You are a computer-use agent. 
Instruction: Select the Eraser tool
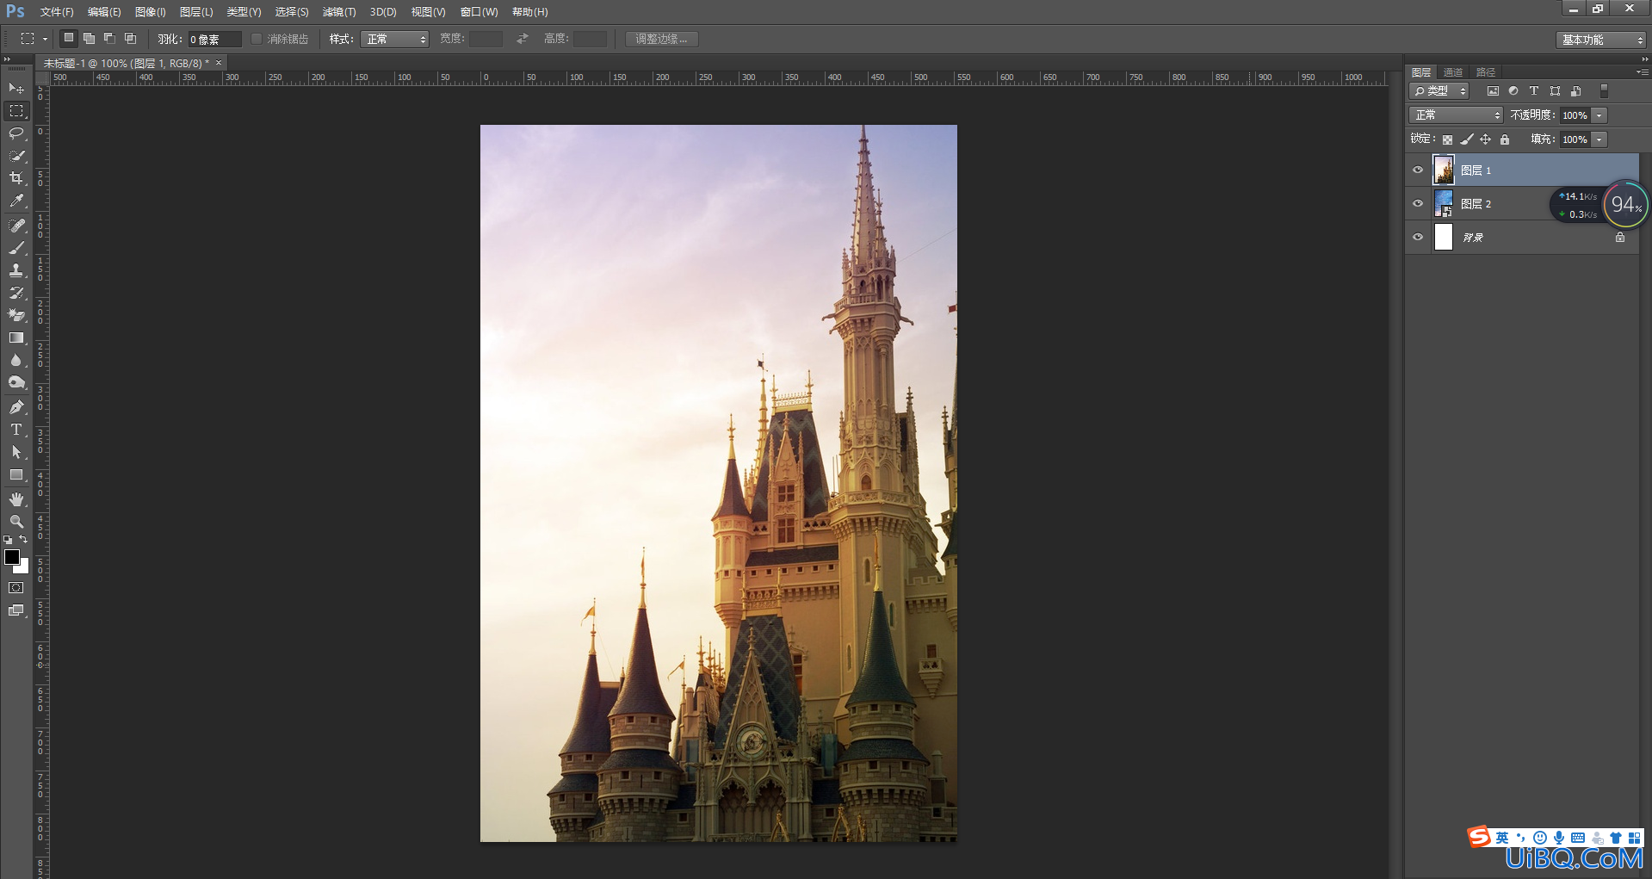click(x=16, y=315)
